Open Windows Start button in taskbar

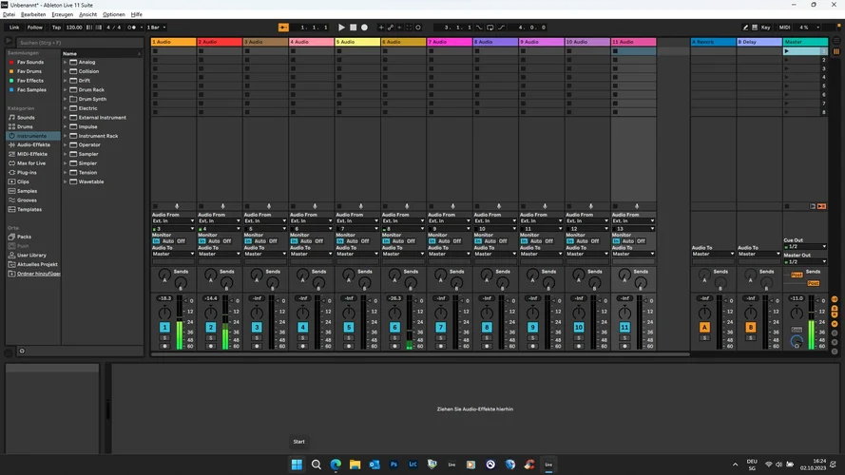296,464
